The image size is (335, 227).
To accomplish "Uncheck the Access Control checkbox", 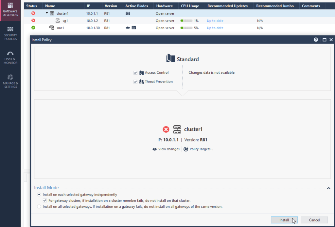I will 135,72.
